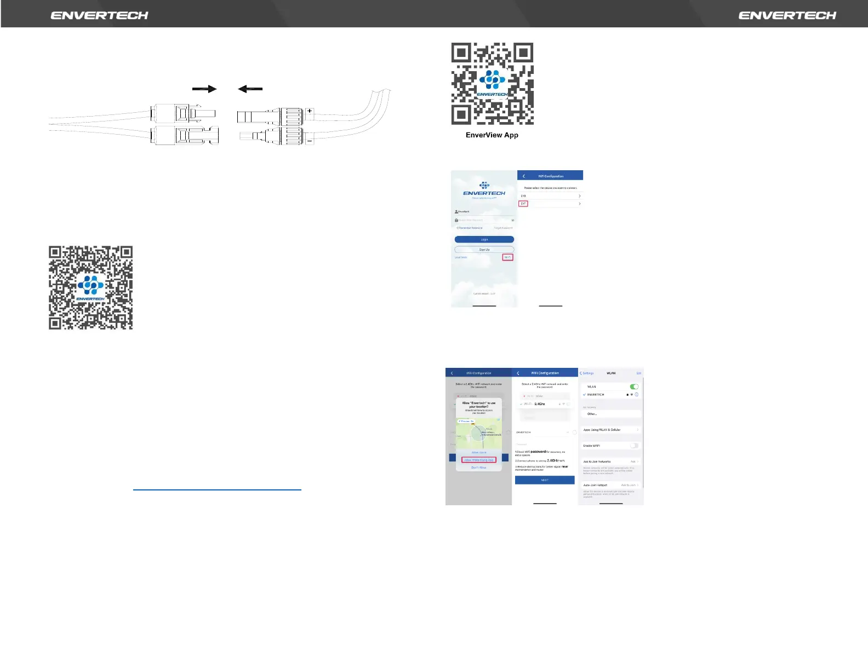Click the ENVERTECH SSID field above the NEXT button
This screenshot has width=868, height=670.
click(x=542, y=432)
